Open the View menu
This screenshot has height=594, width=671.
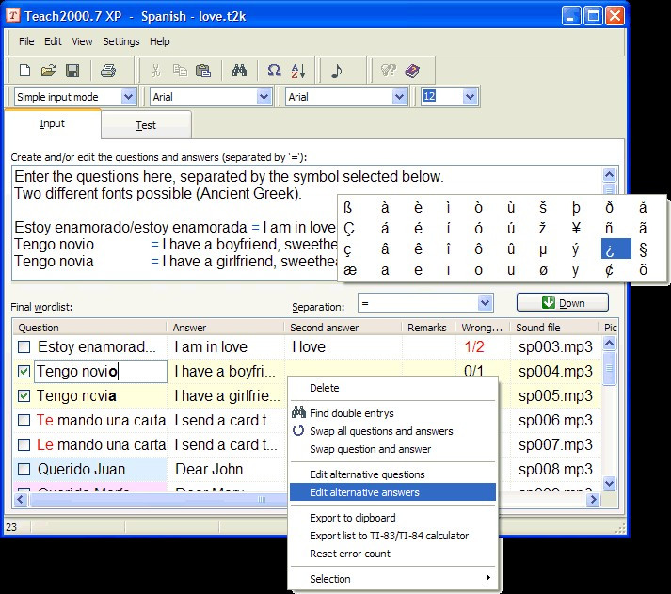coord(82,41)
